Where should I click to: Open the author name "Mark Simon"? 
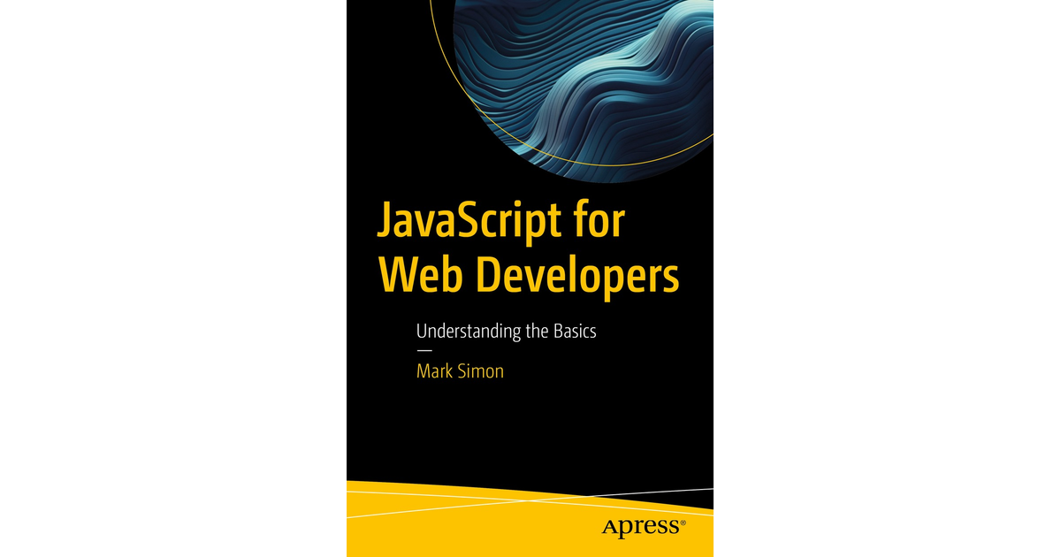coord(460,371)
